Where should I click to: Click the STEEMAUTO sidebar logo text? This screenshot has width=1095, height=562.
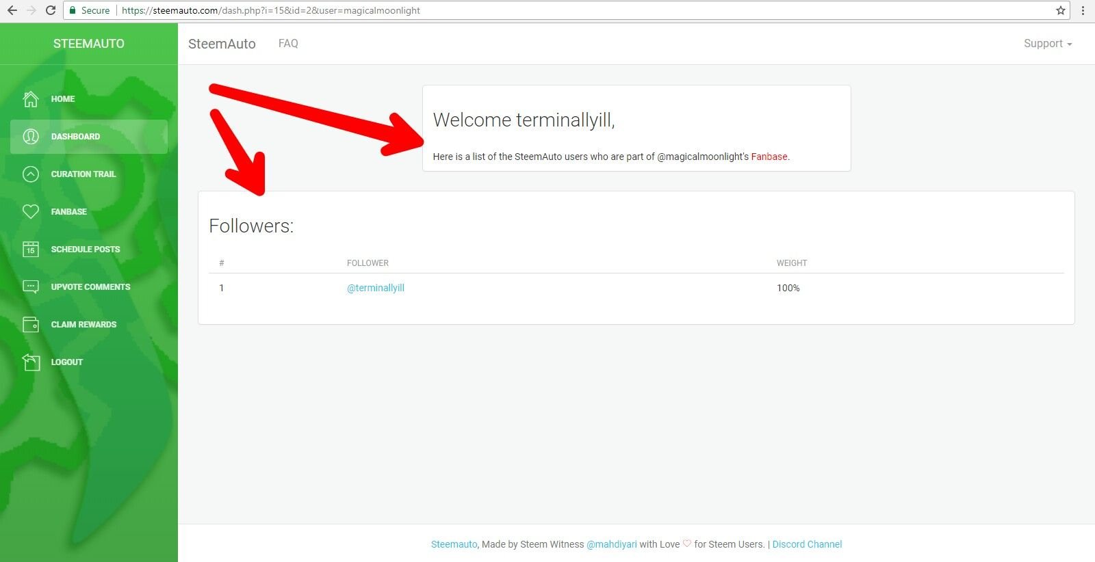point(89,44)
